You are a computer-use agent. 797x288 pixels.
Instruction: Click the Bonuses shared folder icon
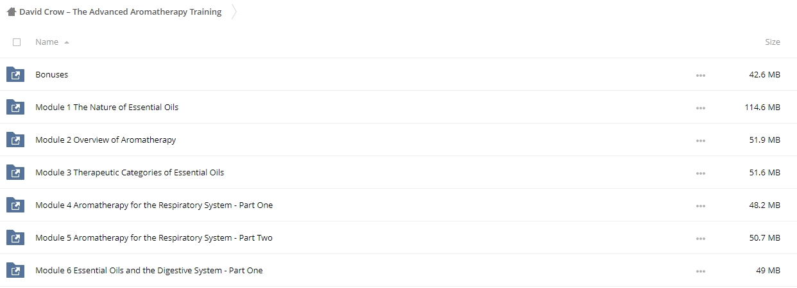(x=15, y=75)
